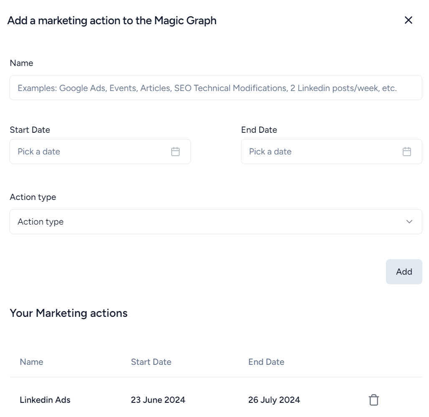
Task: Select the Linkedin Ads row name
Action: coord(45,400)
